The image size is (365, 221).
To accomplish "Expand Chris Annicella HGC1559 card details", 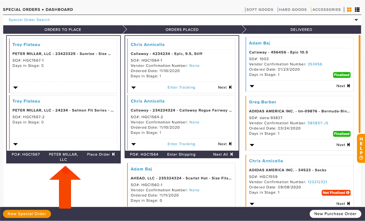I will click(x=252, y=204).
